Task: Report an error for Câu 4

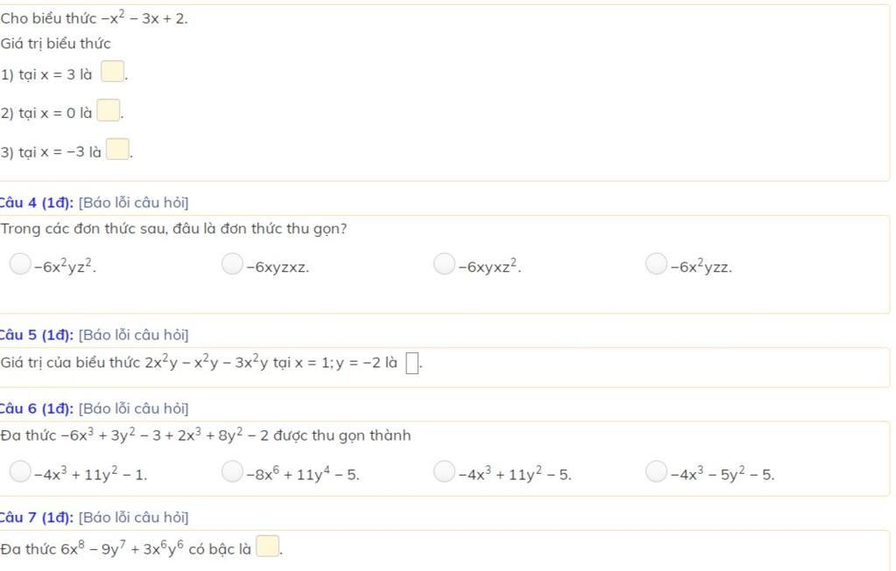Action: (x=134, y=203)
